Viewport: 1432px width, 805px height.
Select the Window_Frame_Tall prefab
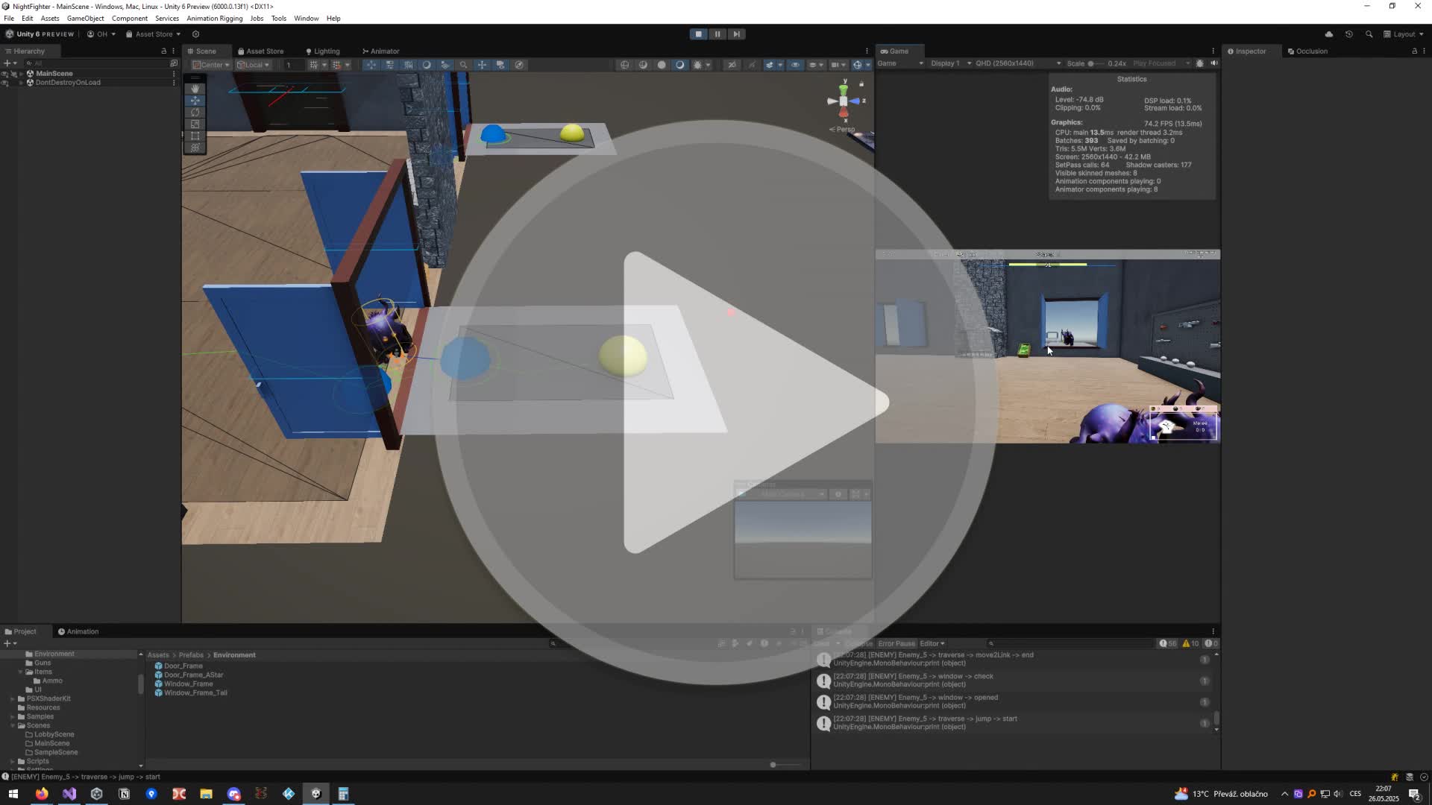pyautogui.click(x=191, y=692)
